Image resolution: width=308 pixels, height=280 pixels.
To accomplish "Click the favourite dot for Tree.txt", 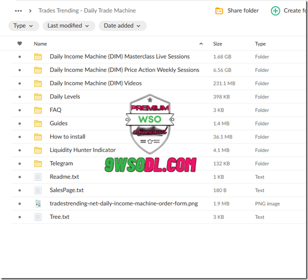I will click(20, 217).
